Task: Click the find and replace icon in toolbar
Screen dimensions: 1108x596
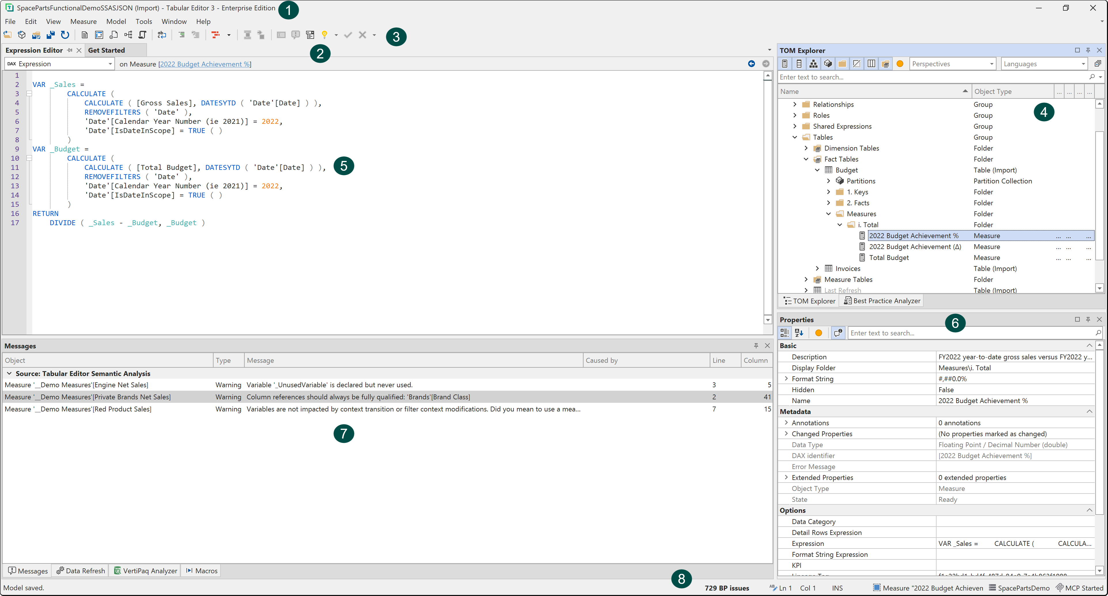Action: [x=162, y=35]
